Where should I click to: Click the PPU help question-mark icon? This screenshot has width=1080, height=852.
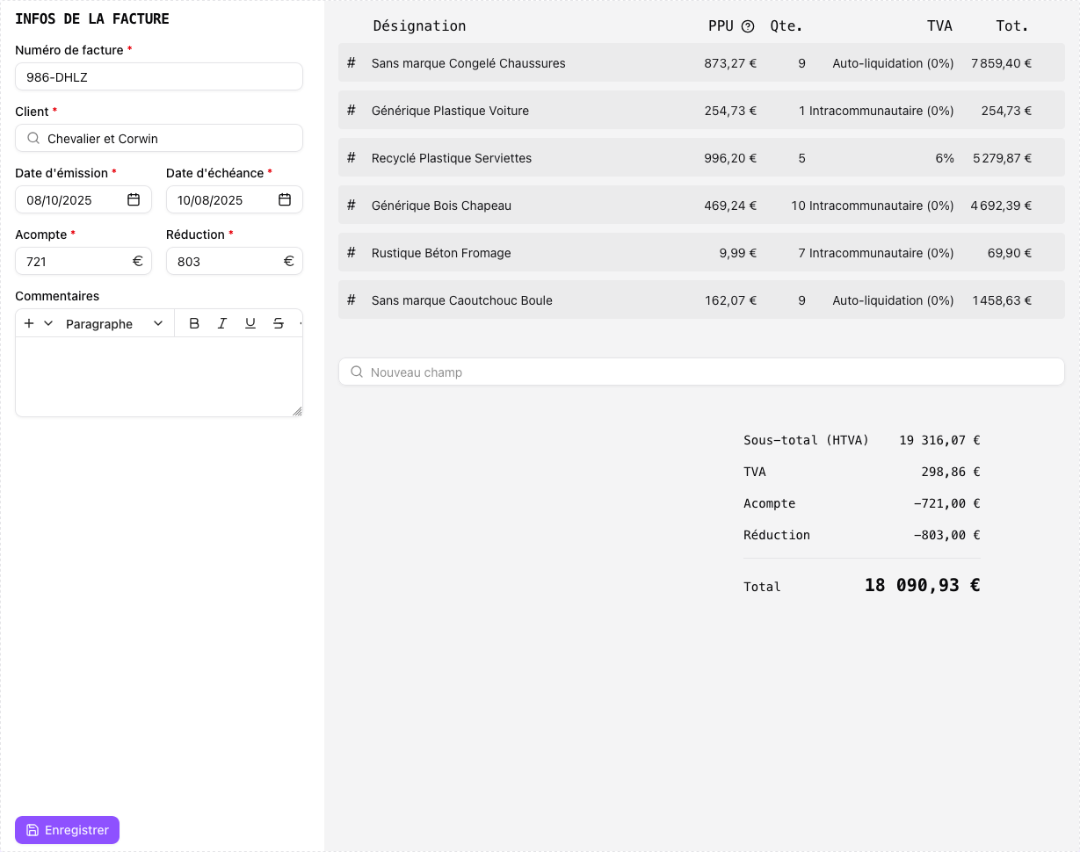pos(748,26)
